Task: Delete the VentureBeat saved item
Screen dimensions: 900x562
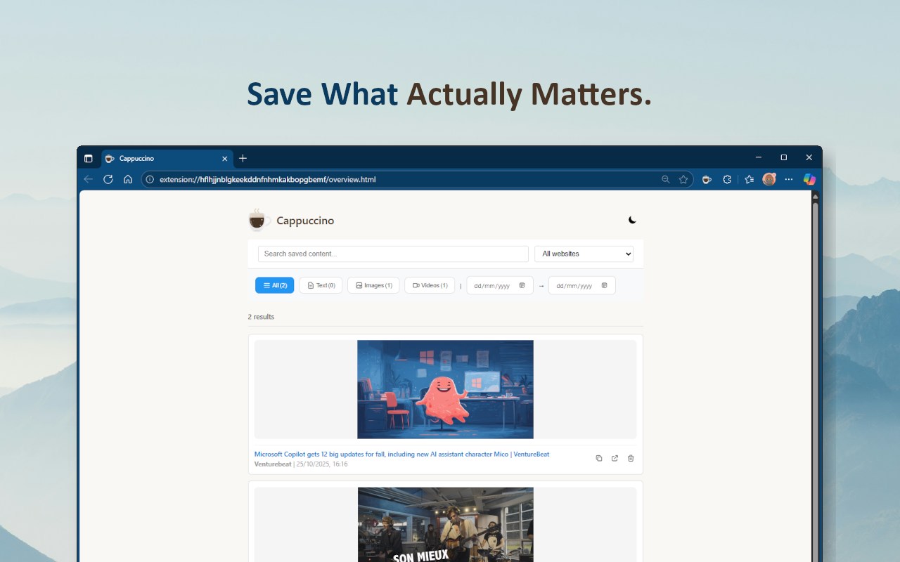Action: tap(631, 458)
